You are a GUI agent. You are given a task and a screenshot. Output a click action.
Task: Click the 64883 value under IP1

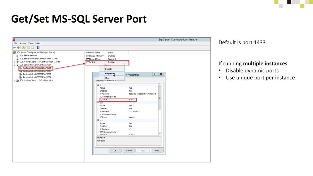coord(132,100)
